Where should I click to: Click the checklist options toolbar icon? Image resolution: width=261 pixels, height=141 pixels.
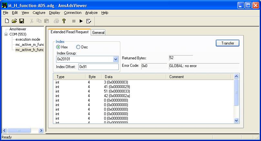[x=89, y=21]
